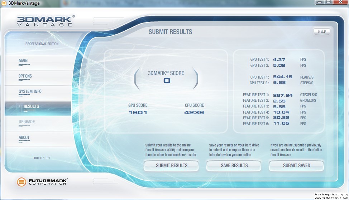Screen dimensions: 349x200
Task: Click CPU Test 2 value 6.68
Action: tap(279, 83)
